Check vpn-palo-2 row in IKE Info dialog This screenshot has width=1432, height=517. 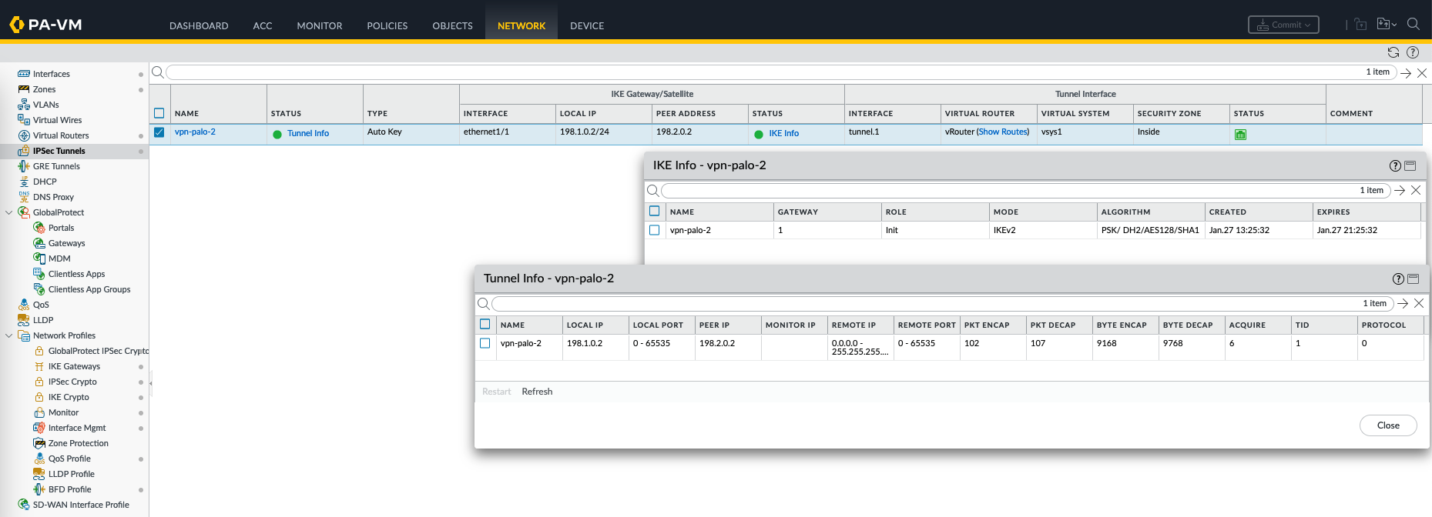(655, 230)
